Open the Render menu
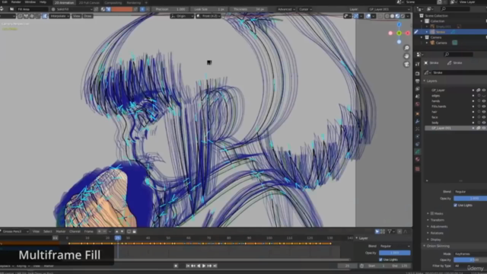 tap(16, 2)
